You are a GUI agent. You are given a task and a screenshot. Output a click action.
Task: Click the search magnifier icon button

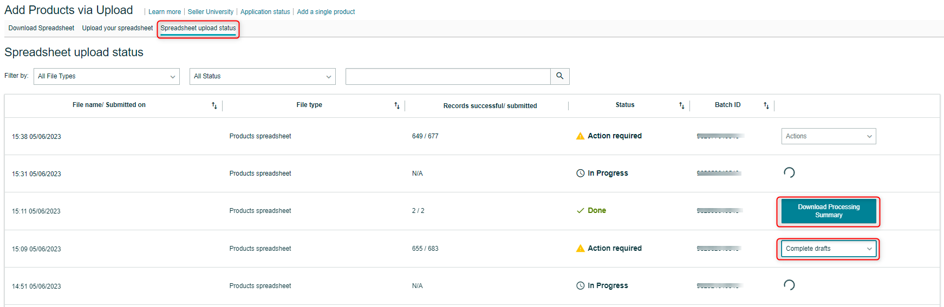tap(559, 76)
